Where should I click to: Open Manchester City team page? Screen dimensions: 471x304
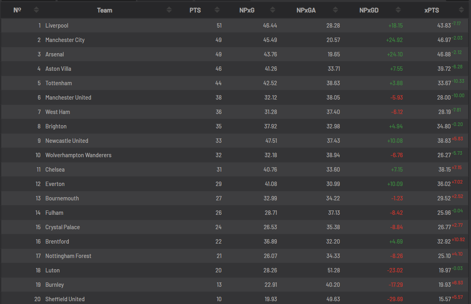click(x=65, y=40)
